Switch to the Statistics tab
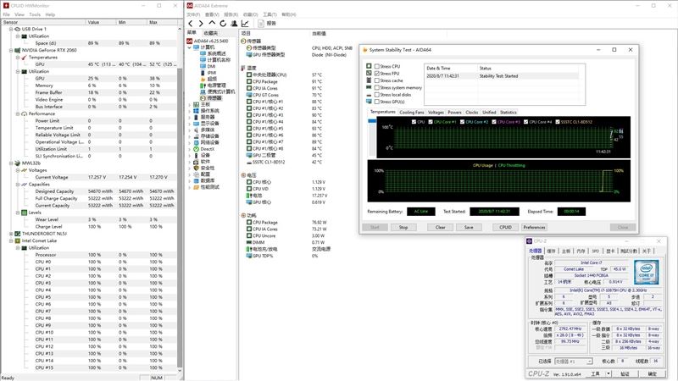This screenshot has width=678, height=381. click(x=508, y=113)
